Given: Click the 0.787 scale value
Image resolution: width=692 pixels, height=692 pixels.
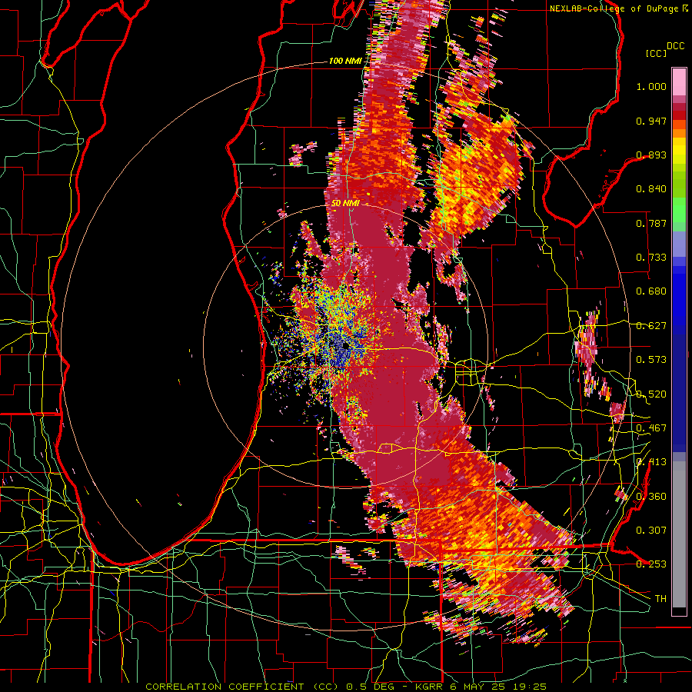Looking at the screenshot, I should (x=651, y=223).
